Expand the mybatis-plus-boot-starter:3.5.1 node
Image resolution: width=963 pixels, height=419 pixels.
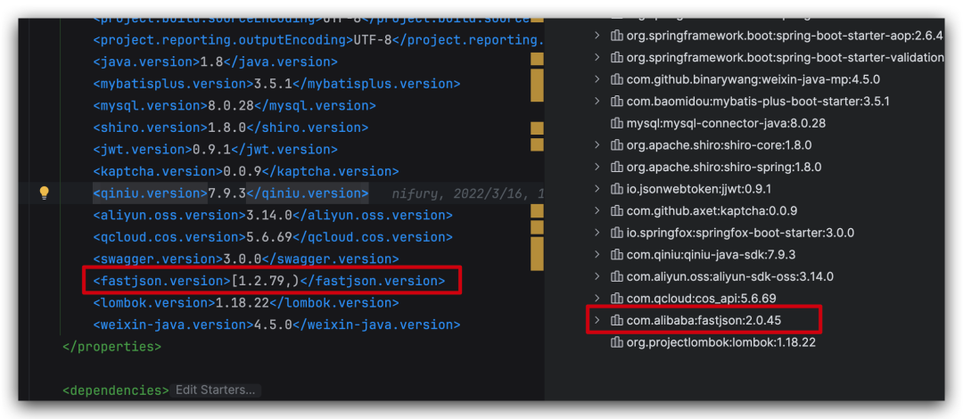tap(597, 101)
